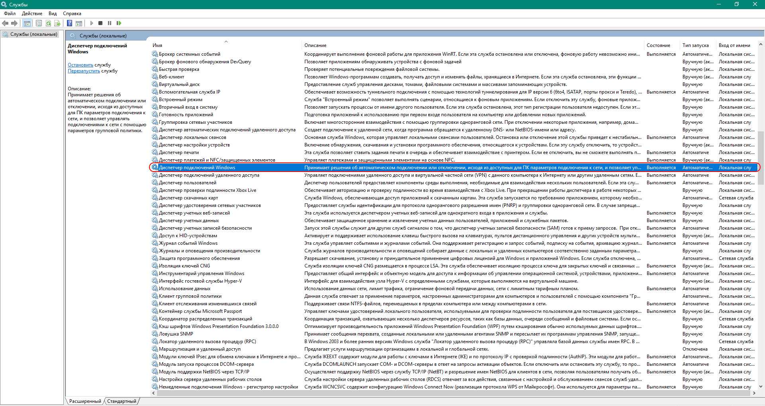Click gear icon beside Виртуальный диск

tap(155, 84)
